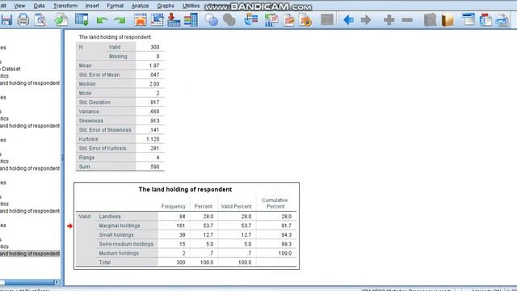The height and width of the screenshot is (291, 517).
Task: Click the statistics table title above N row
Action: pyautogui.click(x=115, y=37)
